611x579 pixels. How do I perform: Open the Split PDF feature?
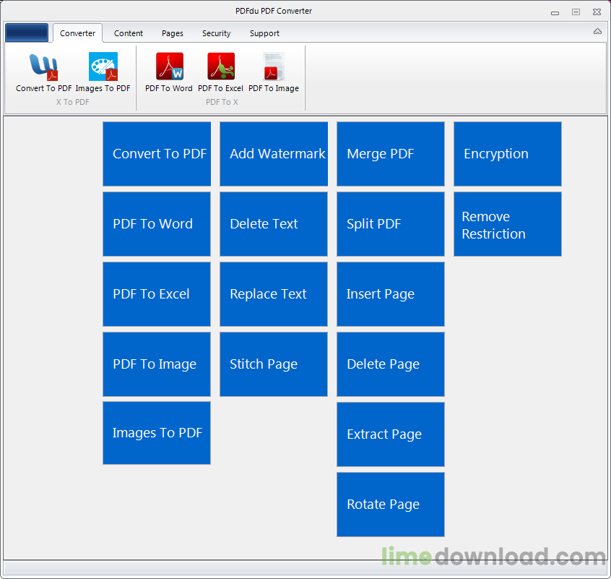(390, 224)
